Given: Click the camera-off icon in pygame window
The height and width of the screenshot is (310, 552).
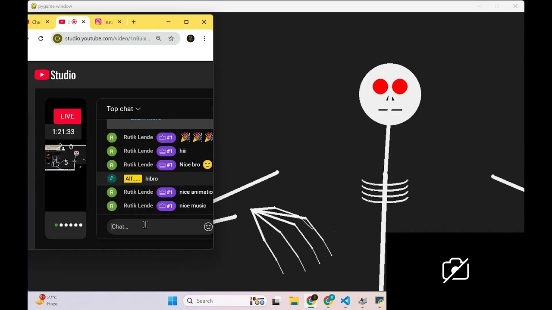Looking at the screenshot, I should click(456, 270).
